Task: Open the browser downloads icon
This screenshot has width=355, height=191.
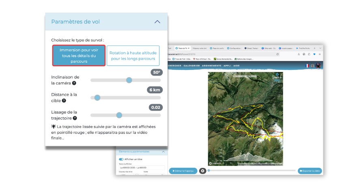Action: click(299, 54)
